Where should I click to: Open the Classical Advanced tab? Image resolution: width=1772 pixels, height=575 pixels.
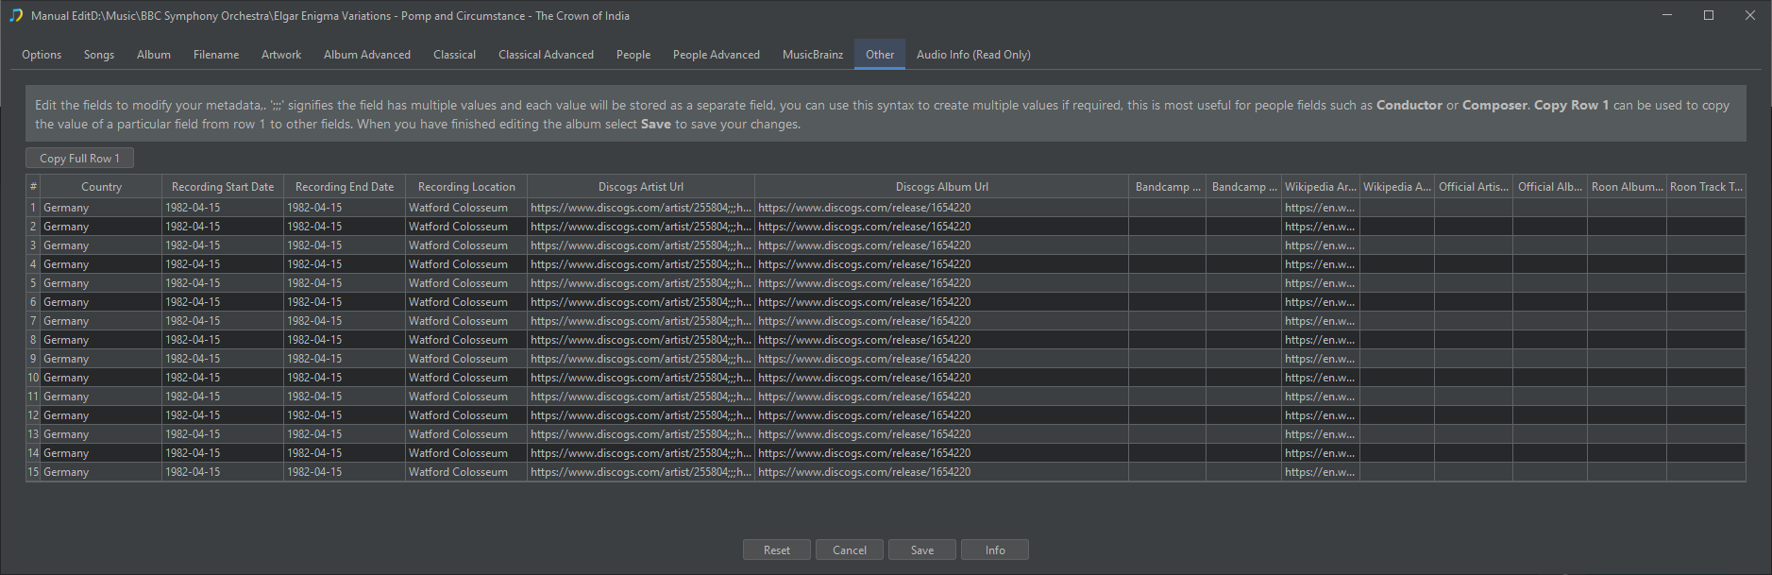pyautogui.click(x=546, y=55)
